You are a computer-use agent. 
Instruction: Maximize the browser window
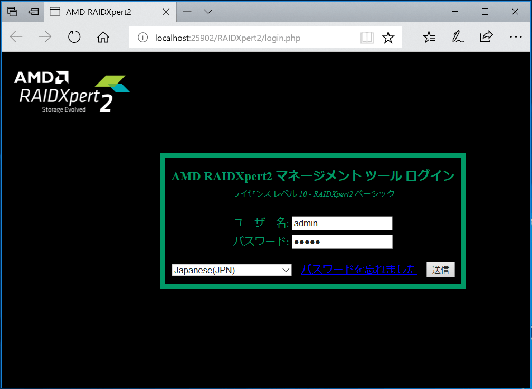pyautogui.click(x=485, y=12)
